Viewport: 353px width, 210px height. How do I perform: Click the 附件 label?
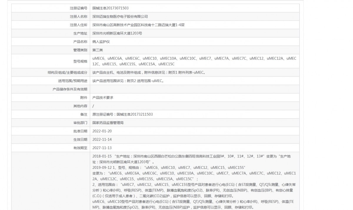coord(84,97)
